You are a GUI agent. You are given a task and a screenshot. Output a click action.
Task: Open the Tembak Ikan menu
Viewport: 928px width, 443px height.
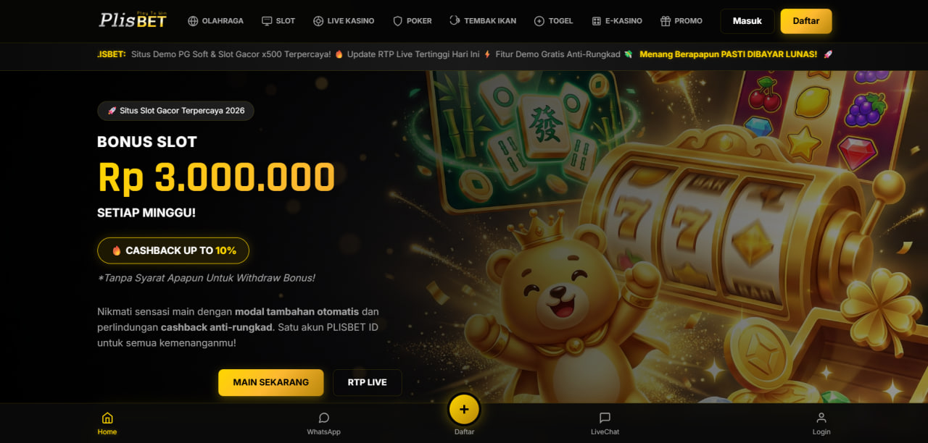click(483, 21)
